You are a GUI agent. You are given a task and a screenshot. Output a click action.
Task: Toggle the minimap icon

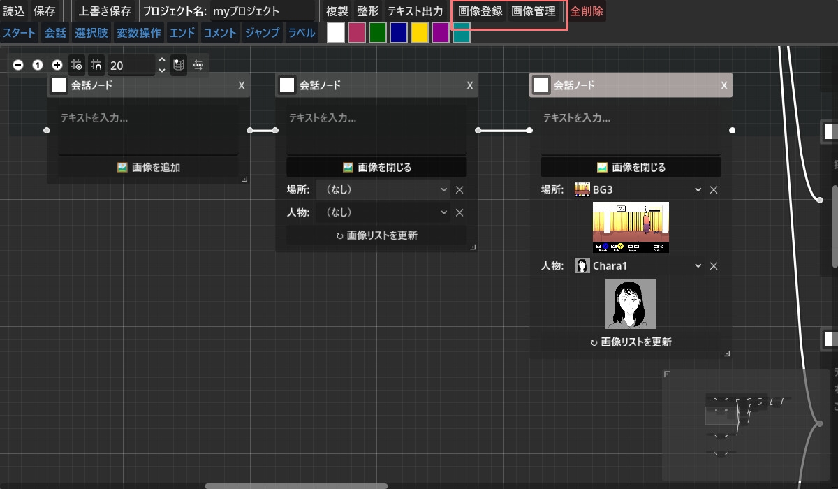(x=179, y=65)
